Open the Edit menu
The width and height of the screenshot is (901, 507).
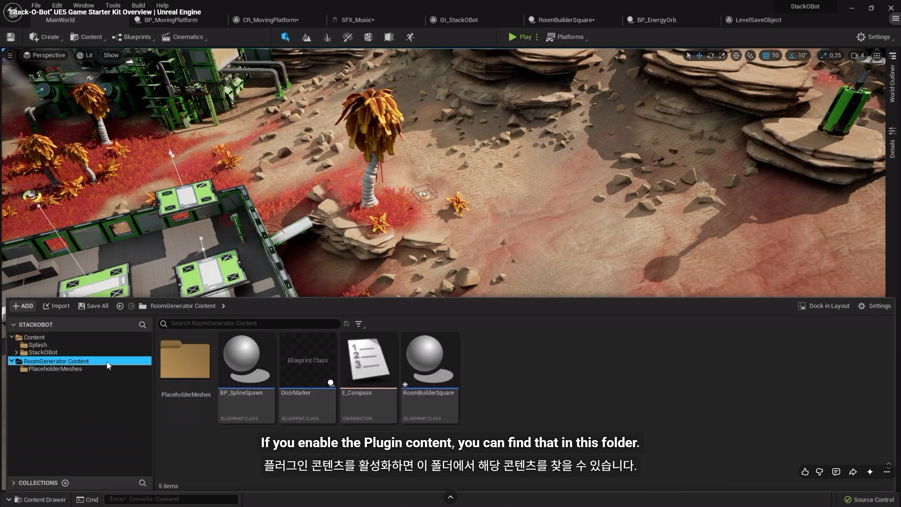pos(57,5)
